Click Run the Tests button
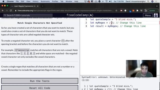 point(40,81)
